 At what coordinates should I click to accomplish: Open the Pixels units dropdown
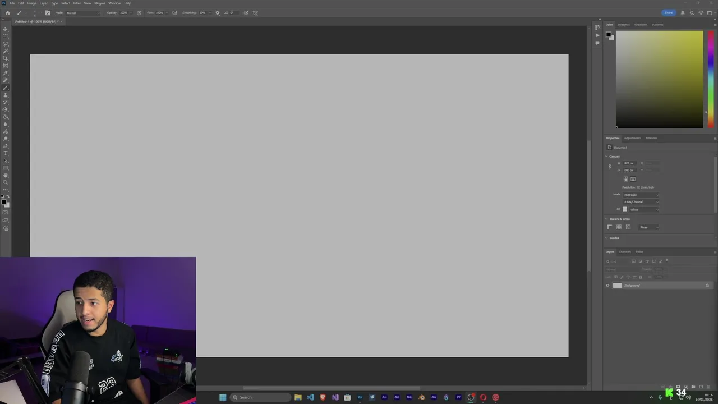(649, 227)
